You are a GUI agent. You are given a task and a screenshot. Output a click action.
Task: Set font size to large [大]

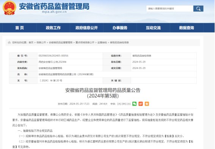[x=119, y=104]
